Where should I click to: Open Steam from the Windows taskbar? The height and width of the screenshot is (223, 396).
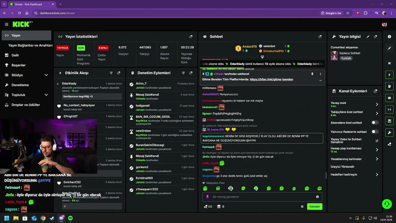click(x=52, y=218)
